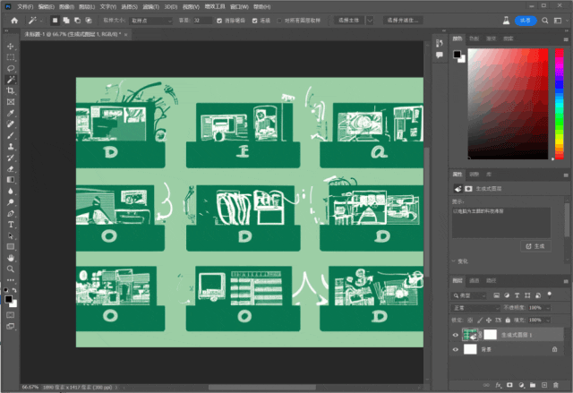Select the Zoom tool
573x393 pixels.
pos(11,268)
